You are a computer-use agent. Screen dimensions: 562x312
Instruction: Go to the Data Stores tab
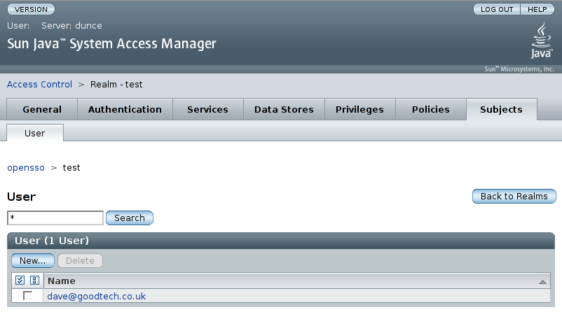pos(284,110)
